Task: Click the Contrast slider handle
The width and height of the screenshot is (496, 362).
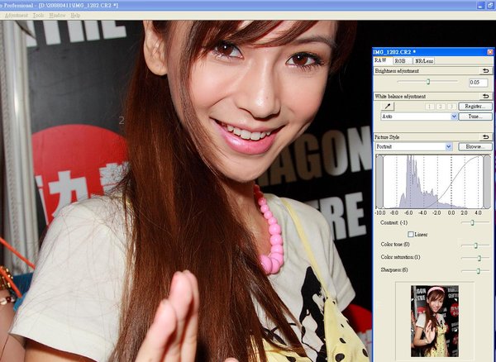Action: click(472, 222)
